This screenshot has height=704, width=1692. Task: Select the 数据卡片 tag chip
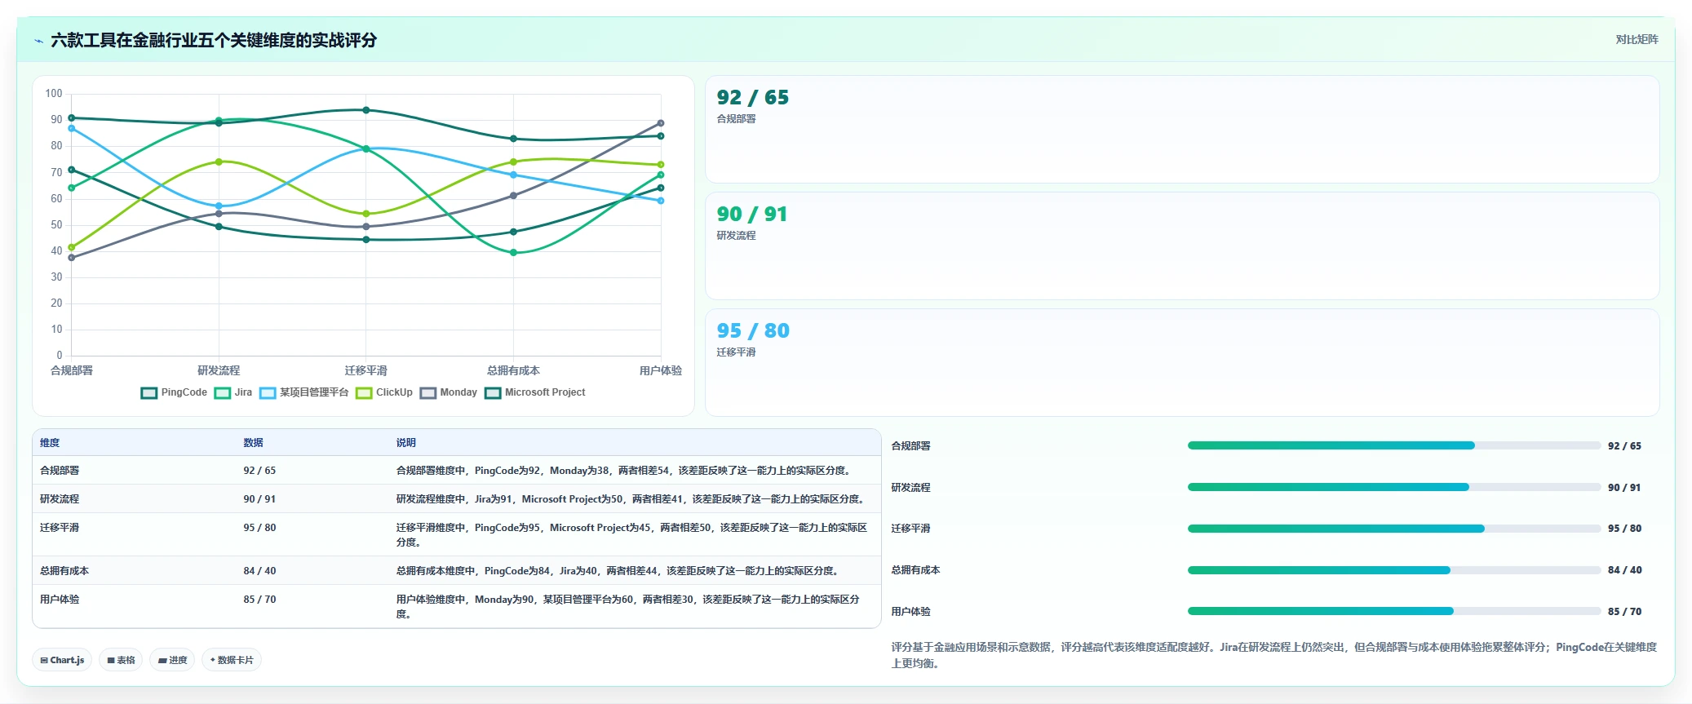(232, 660)
